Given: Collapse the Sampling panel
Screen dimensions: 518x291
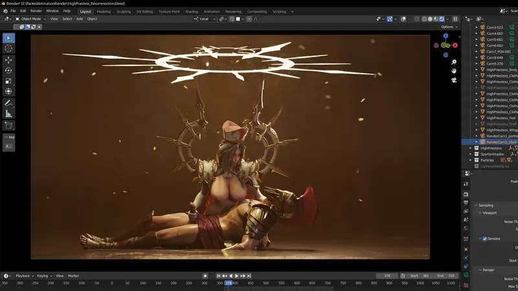Looking at the screenshot, I should click(x=476, y=205).
